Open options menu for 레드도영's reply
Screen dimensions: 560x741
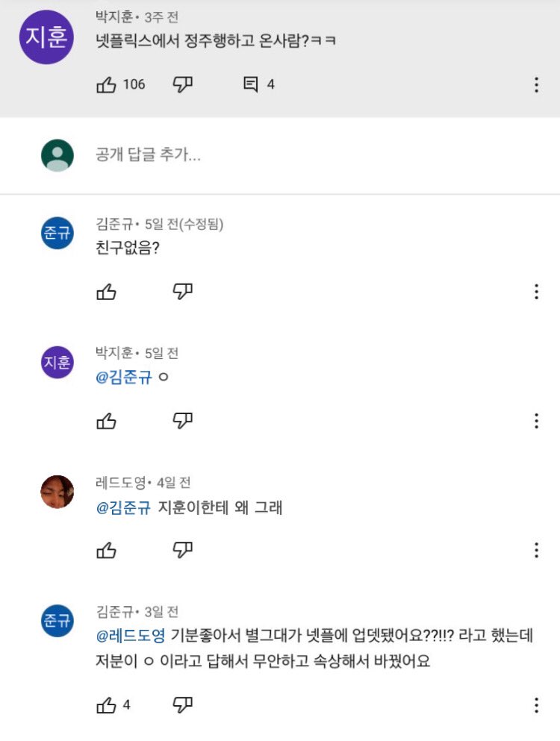(536, 551)
